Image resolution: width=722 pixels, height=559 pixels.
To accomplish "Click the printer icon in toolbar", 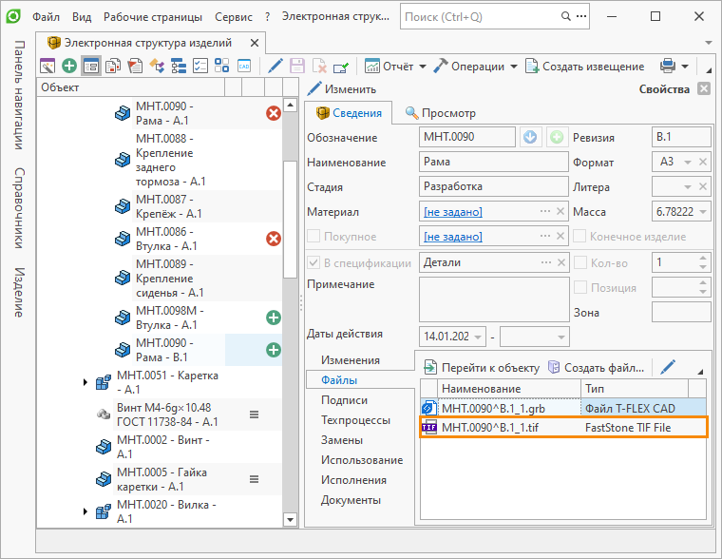I will point(668,67).
